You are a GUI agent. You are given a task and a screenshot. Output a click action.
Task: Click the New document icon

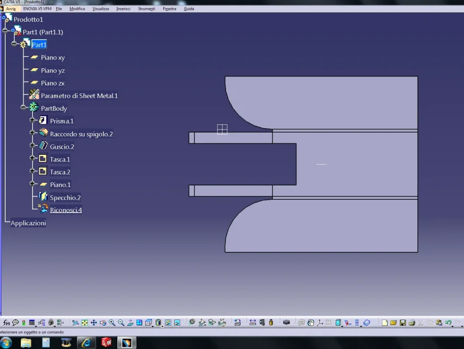(384, 323)
